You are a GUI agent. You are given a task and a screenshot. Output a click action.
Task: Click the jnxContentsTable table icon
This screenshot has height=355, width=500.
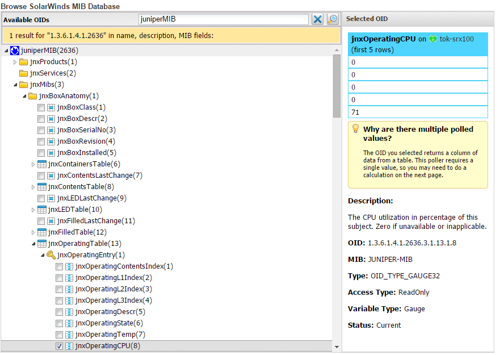(42, 187)
